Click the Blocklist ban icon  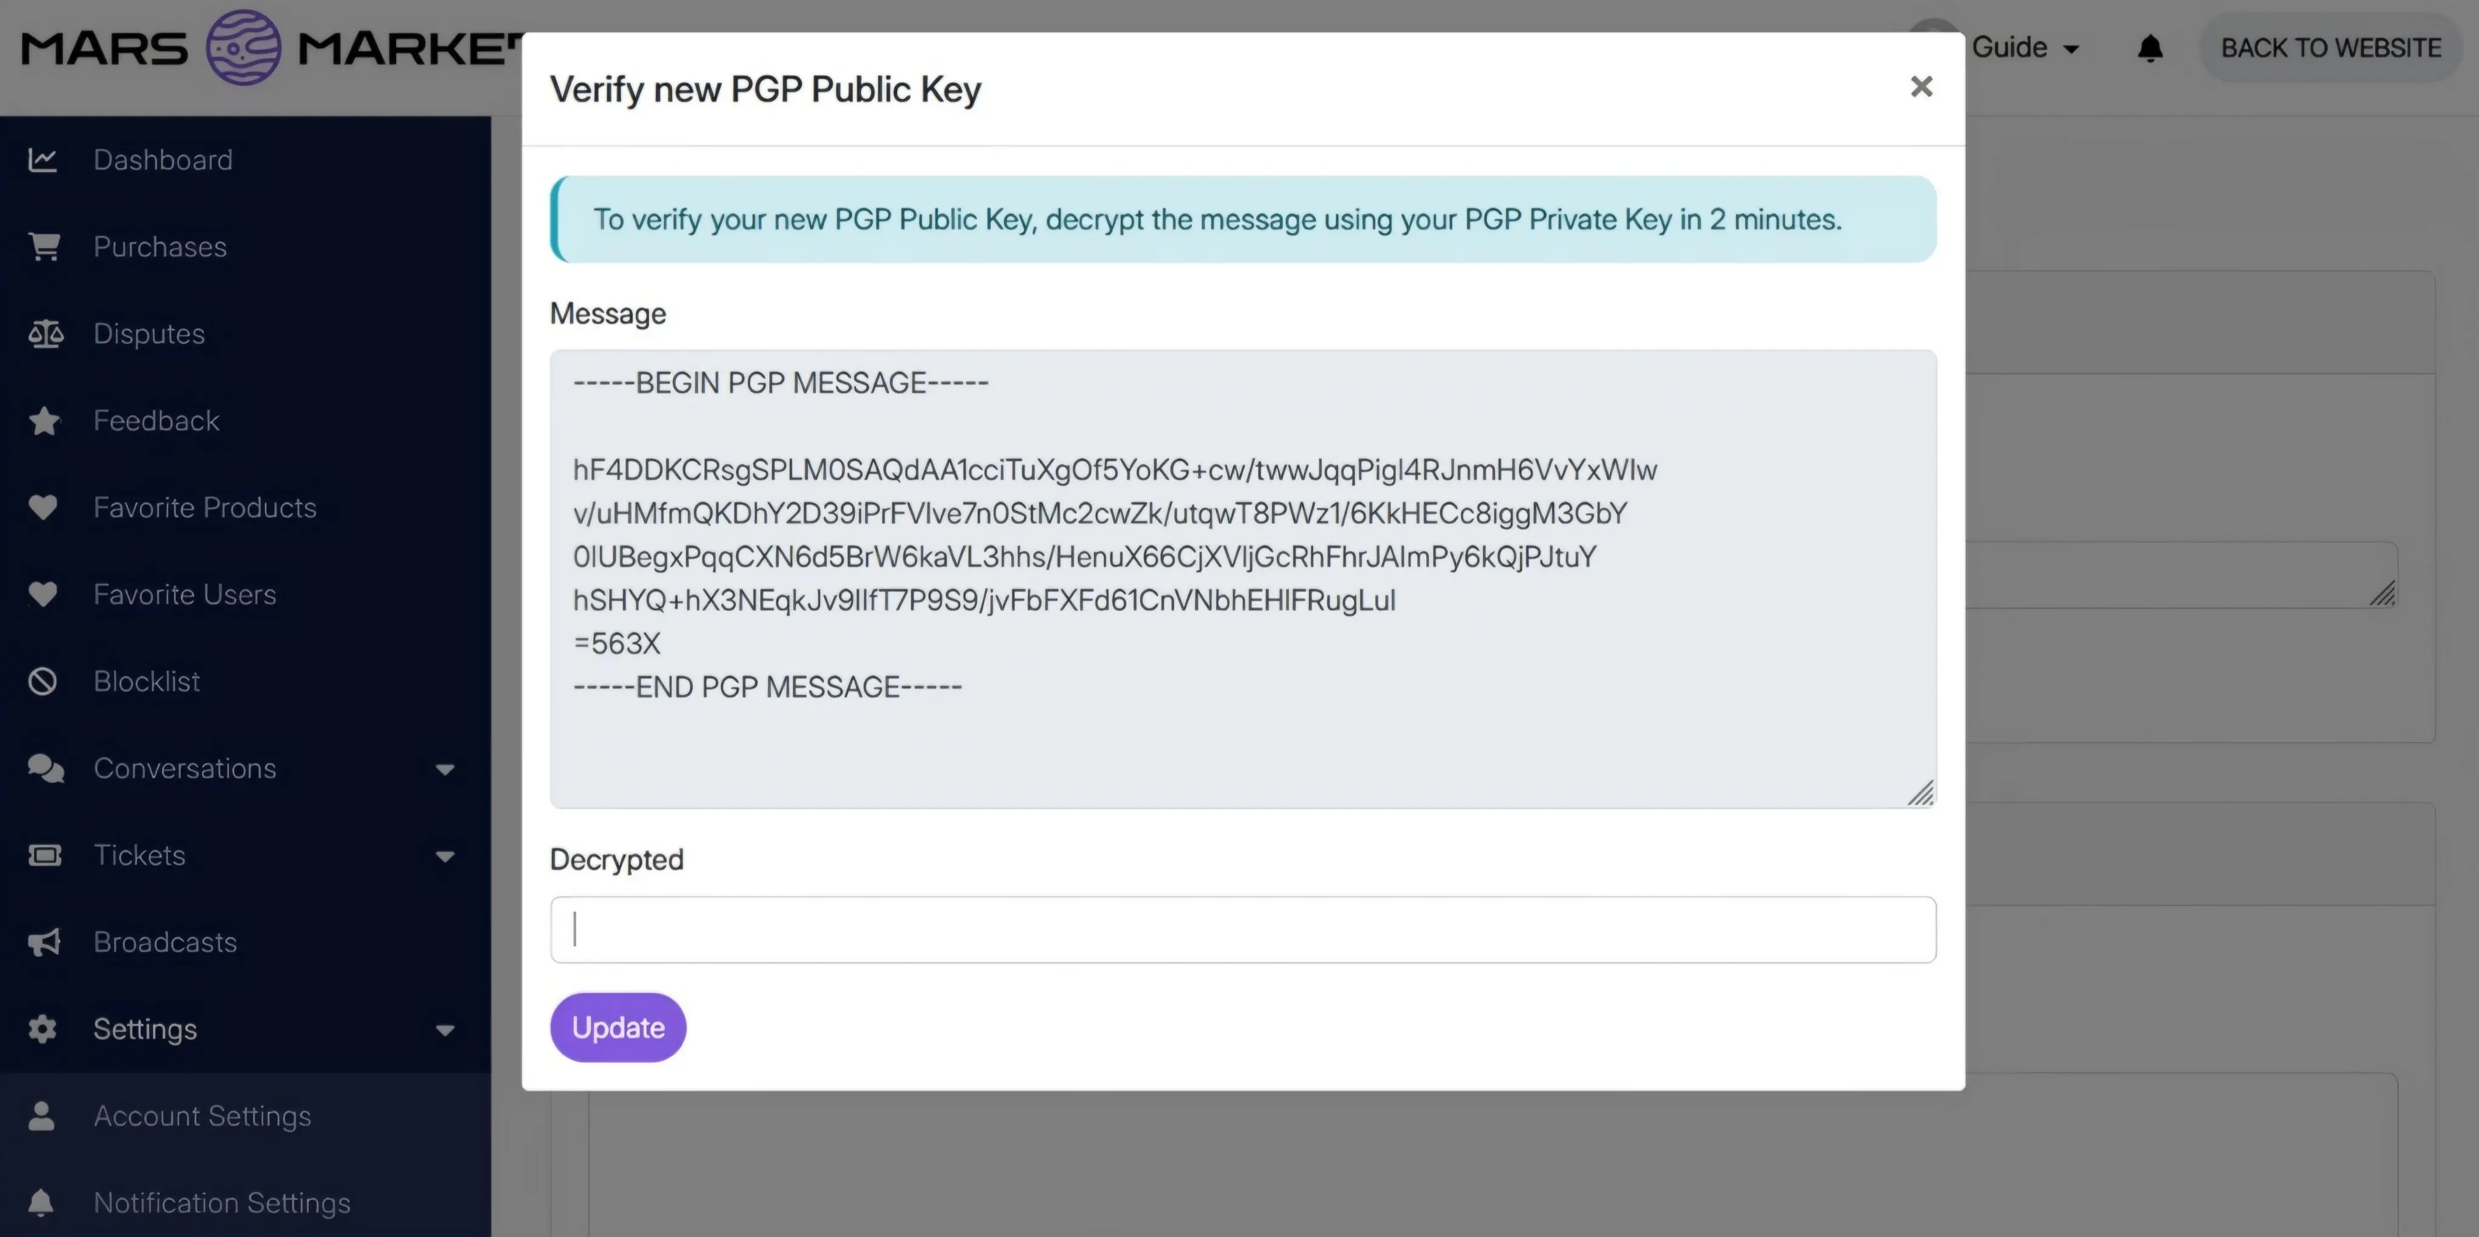click(42, 681)
